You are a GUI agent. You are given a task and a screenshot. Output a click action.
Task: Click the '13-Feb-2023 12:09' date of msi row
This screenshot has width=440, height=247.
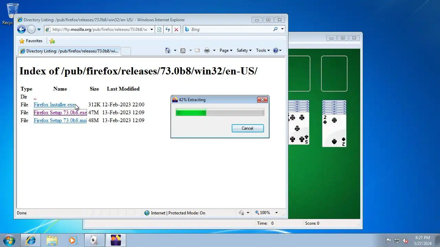[123, 120]
